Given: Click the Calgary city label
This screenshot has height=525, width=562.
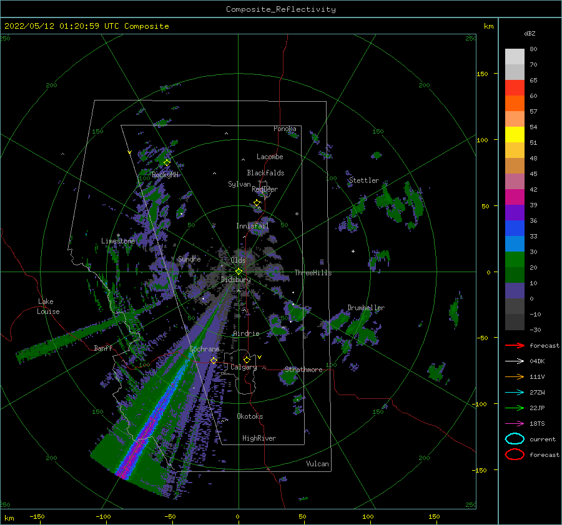Looking at the screenshot, I should tap(244, 367).
